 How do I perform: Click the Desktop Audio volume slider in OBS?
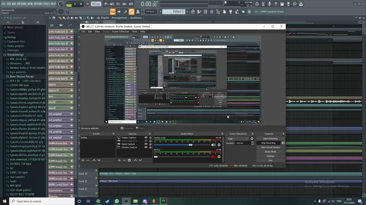tap(182, 145)
